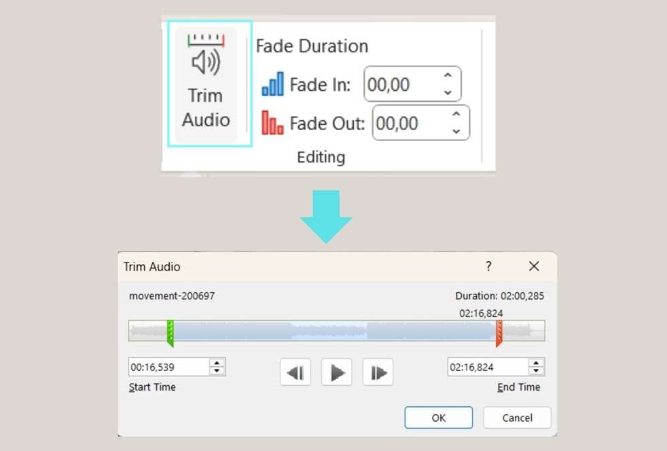Select the Fade In duration field
The width and height of the screenshot is (667, 451).
(412, 84)
